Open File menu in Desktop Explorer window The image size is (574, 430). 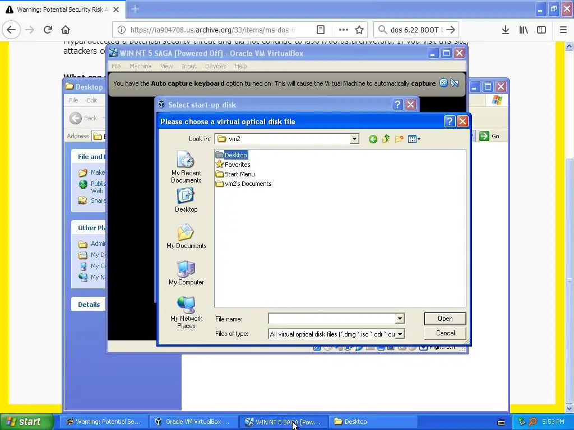73,100
